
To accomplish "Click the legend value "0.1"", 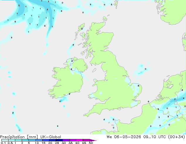I will pos(3,143).
